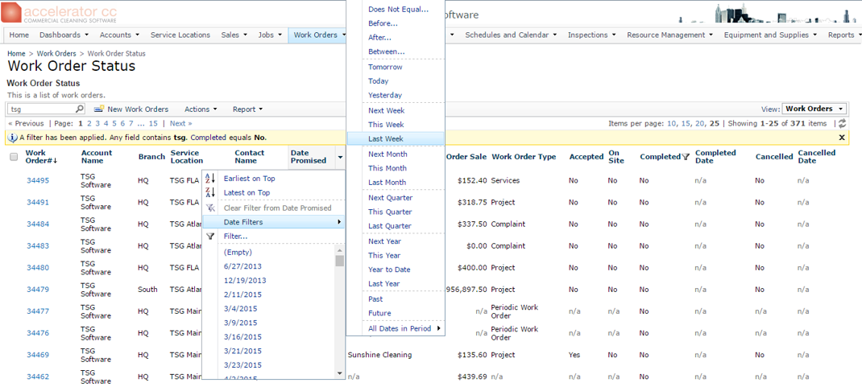Sort by Cancelled Date column header

(x=816, y=157)
